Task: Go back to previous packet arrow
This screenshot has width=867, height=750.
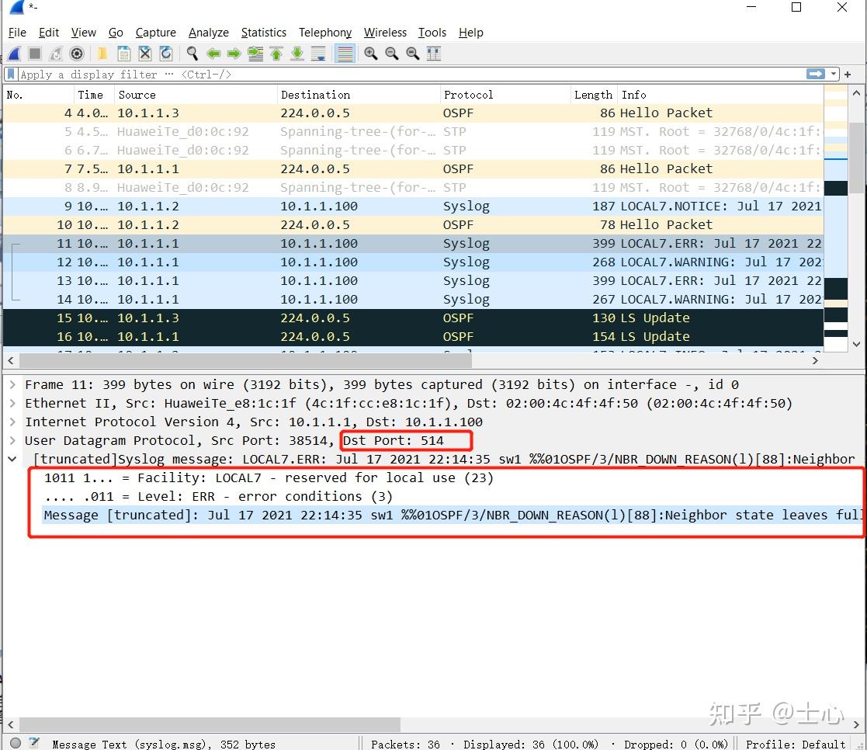Action: [213, 54]
